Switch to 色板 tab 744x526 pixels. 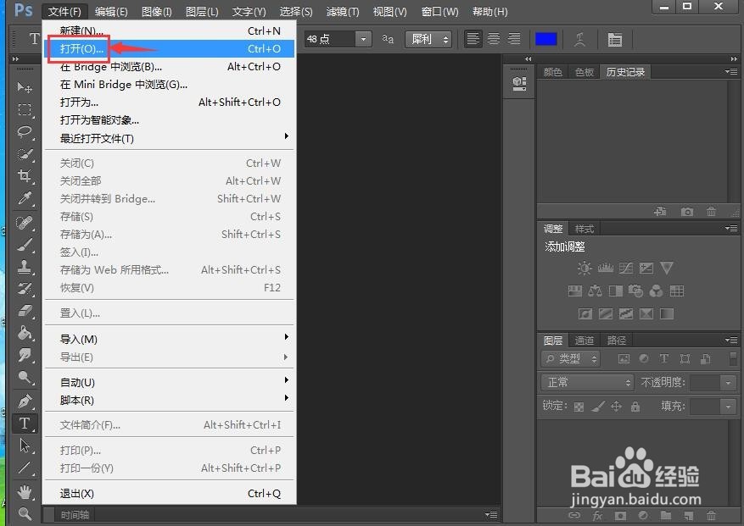tap(585, 72)
